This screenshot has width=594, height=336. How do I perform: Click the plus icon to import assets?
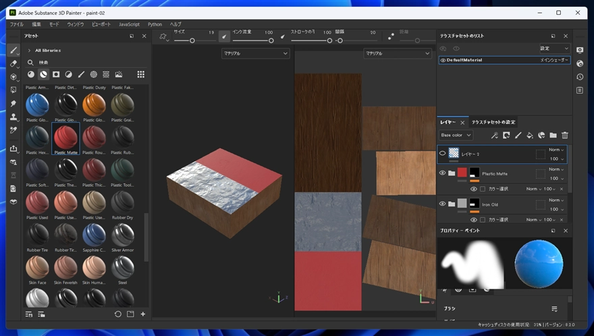142,314
